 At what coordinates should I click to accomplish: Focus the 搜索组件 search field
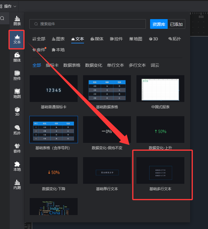pos(88,24)
